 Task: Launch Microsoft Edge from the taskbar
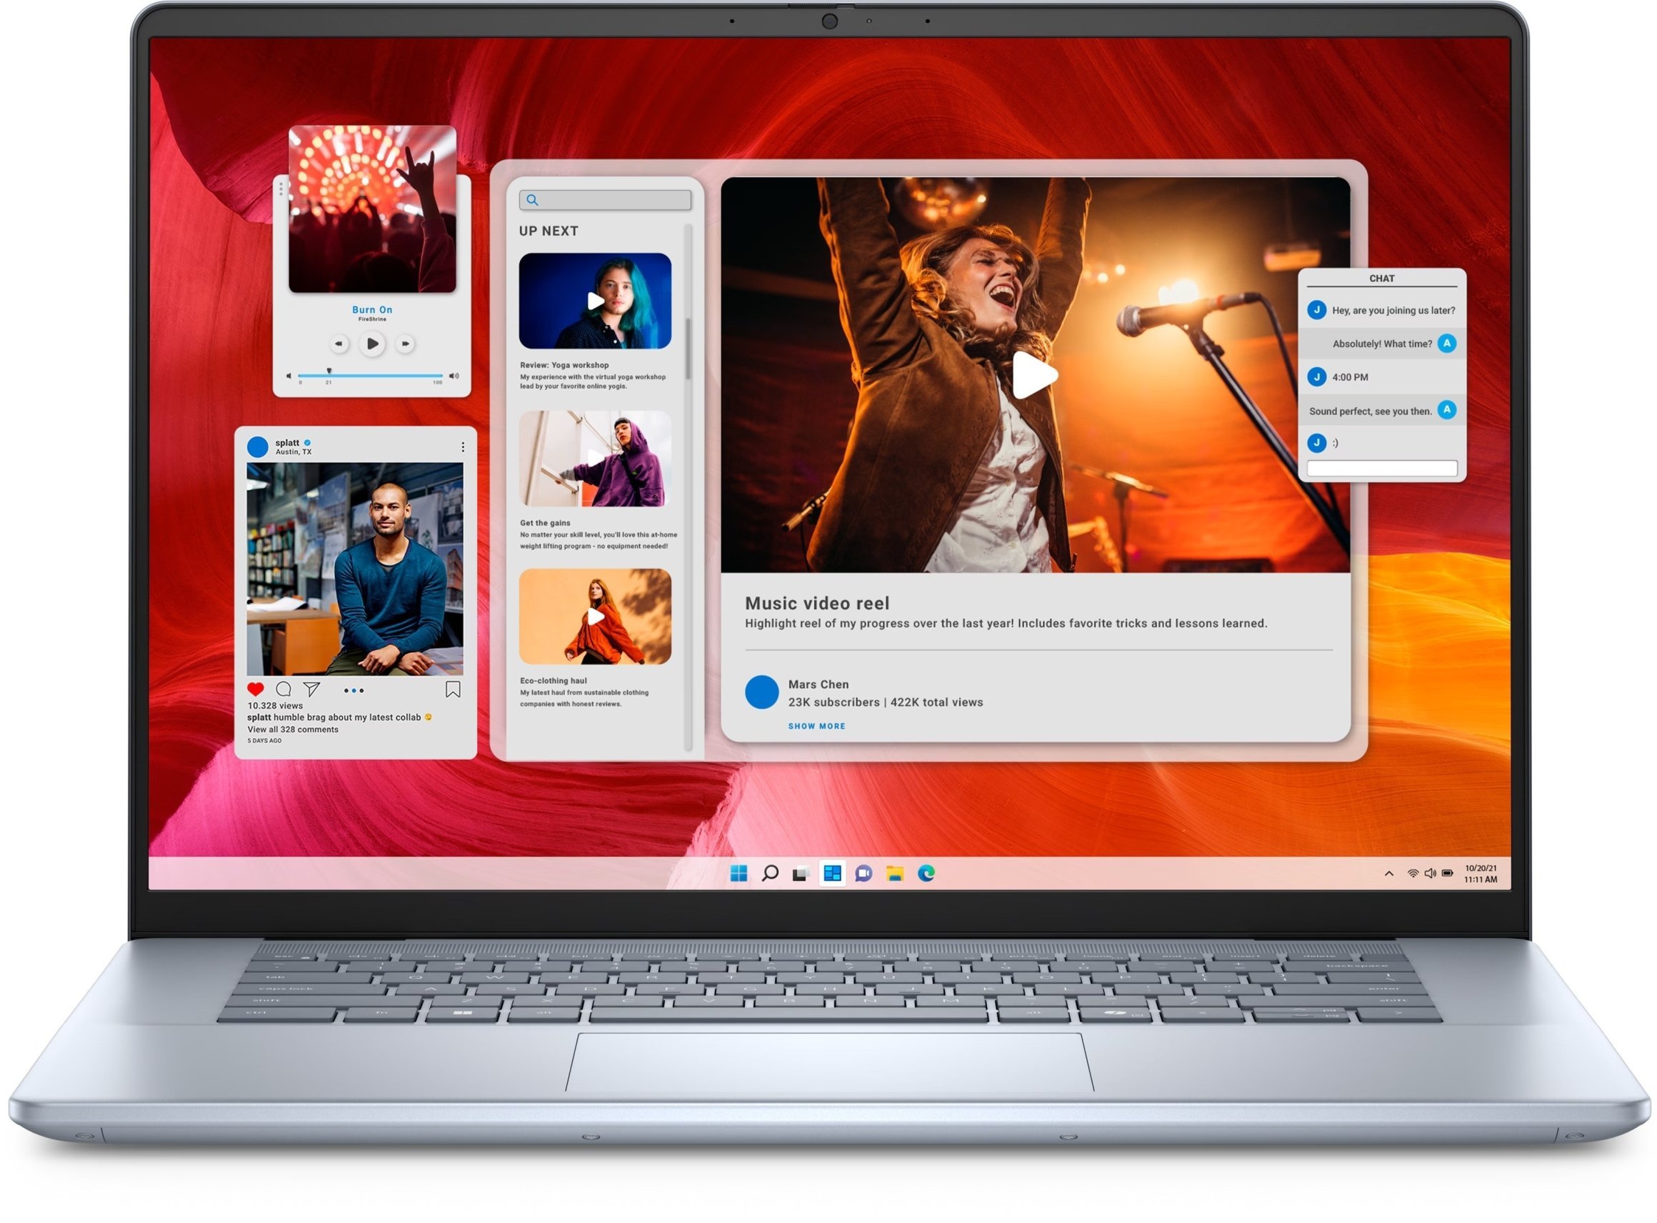point(926,874)
